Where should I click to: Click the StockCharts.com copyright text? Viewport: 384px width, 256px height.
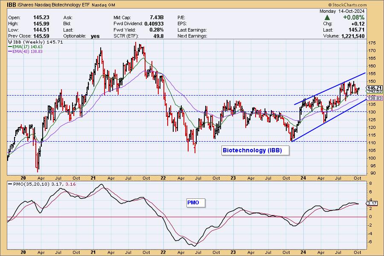(347, 5)
